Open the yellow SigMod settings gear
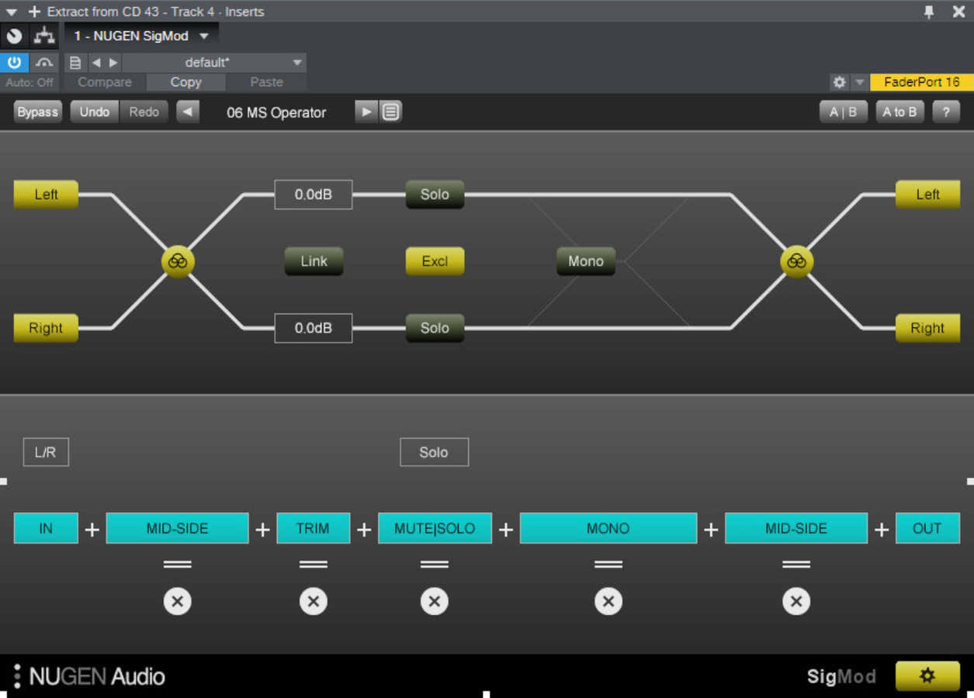974x698 pixels. point(927,676)
